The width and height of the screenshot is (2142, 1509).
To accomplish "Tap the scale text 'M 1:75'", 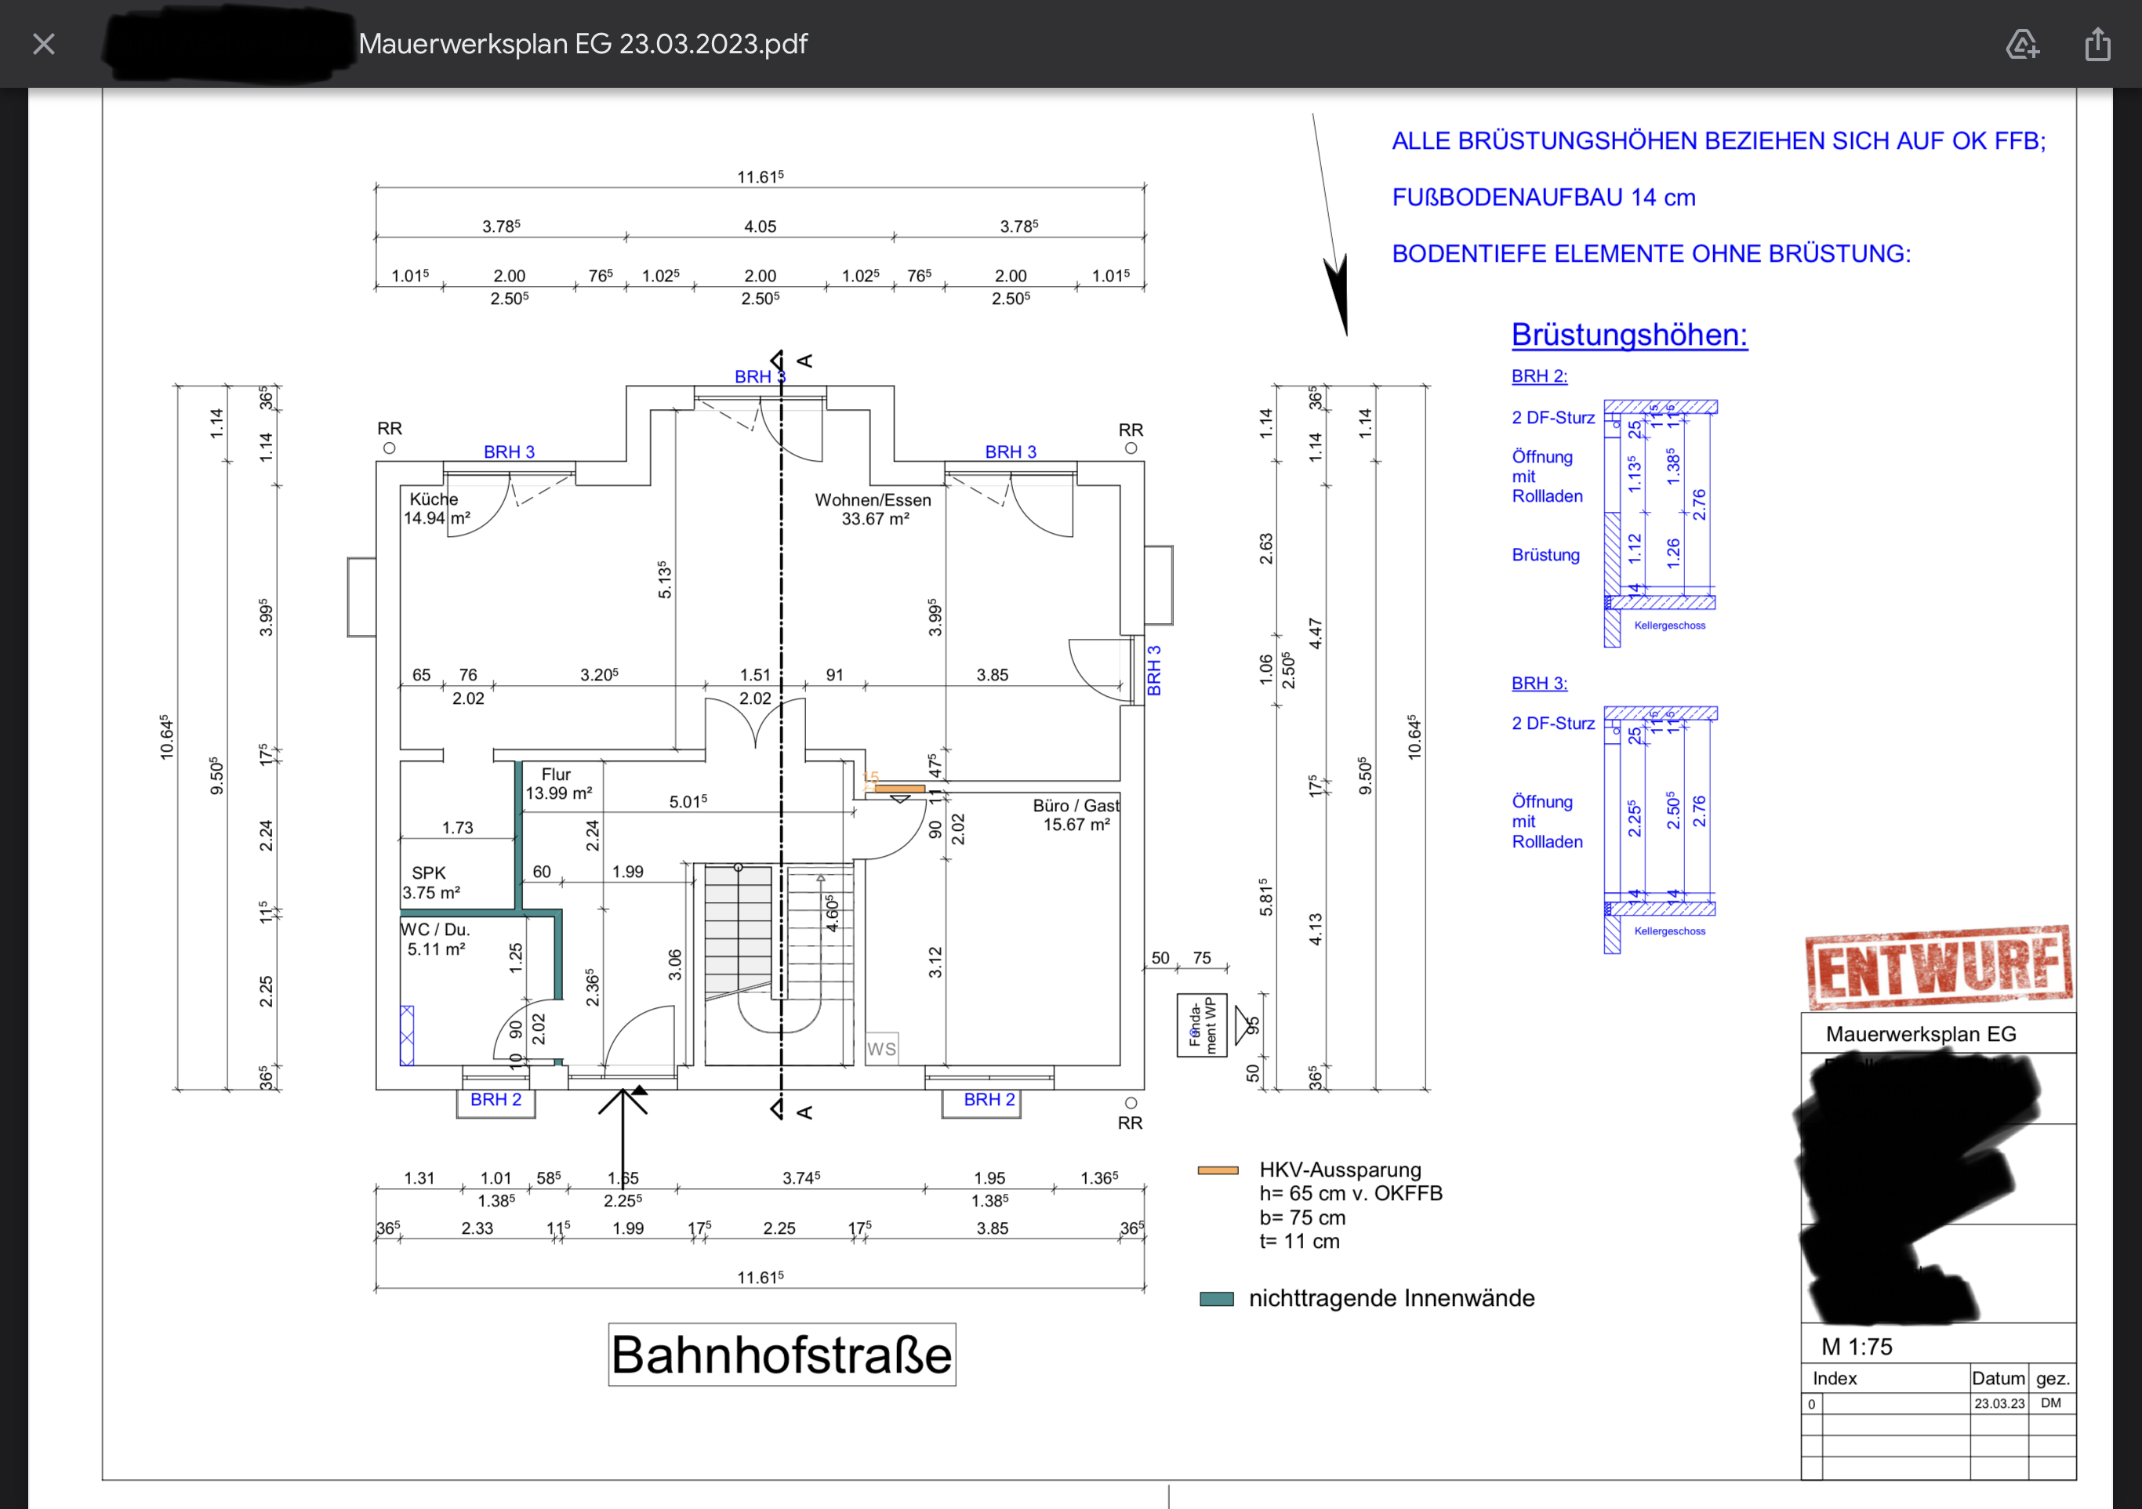I will pyautogui.click(x=1857, y=1347).
